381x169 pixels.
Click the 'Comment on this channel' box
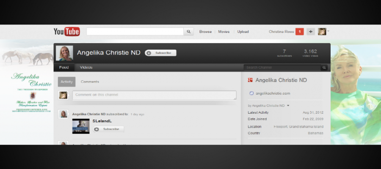point(154,95)
